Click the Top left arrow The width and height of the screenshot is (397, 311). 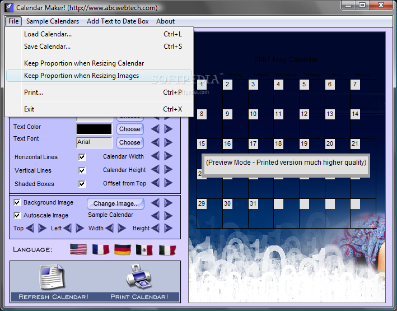(30, 228)
